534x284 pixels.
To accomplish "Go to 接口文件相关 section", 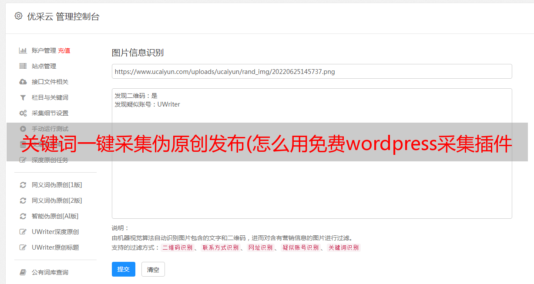I will pos(50,82).
